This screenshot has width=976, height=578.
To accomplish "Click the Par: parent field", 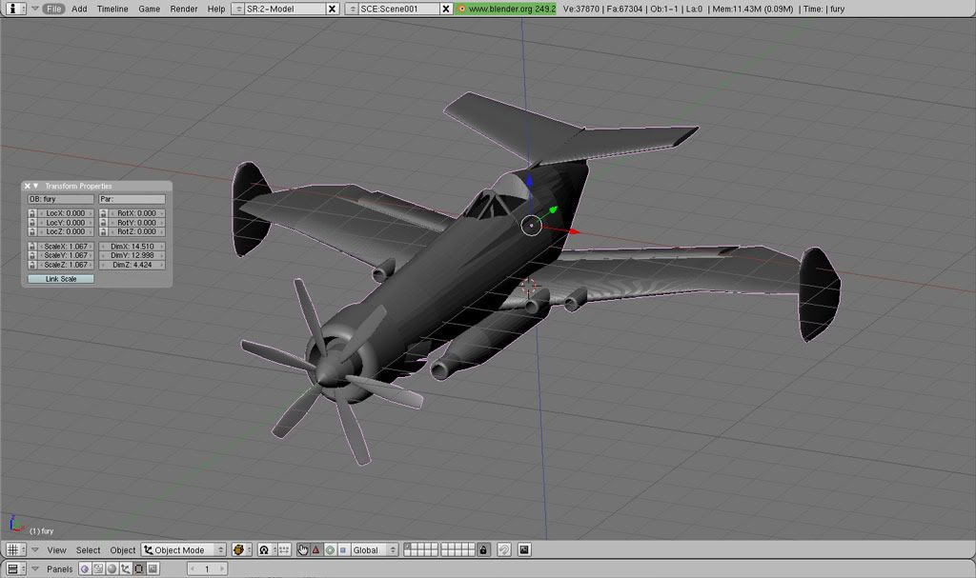I will click(132, 199).
